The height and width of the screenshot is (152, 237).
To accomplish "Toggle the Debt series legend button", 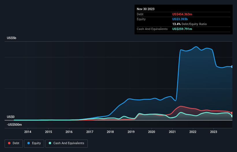I will click(14, 143).
